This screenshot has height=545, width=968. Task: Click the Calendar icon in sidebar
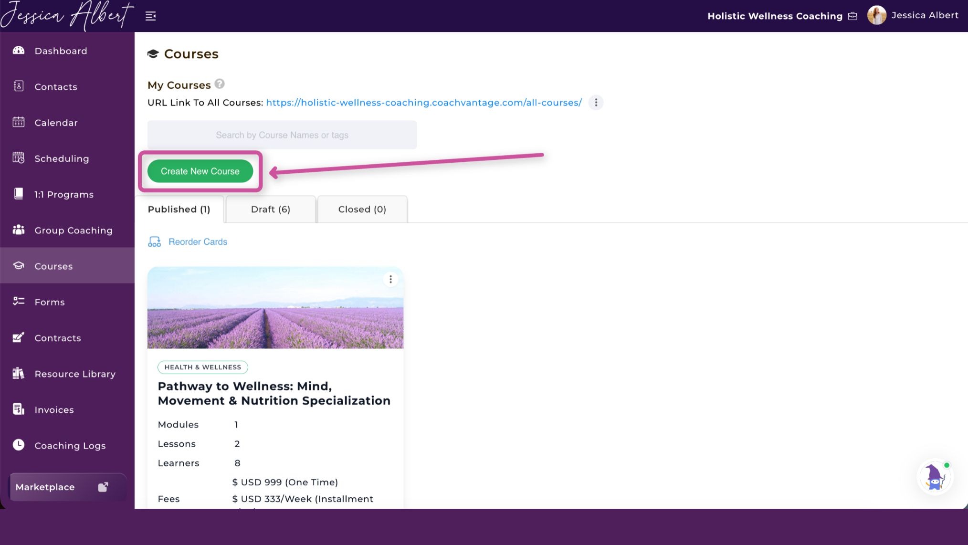coord(19,122)
